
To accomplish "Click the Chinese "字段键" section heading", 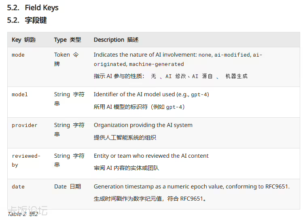I will pos(36,20).
